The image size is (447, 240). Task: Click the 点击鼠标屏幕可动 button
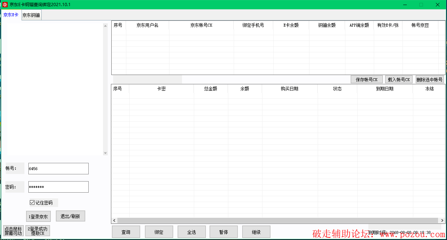(x=13, y=231)
